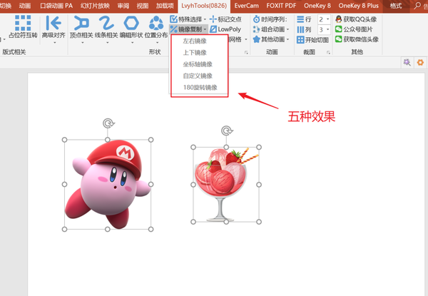Choose 坐标轴镜像 from the menu

(x=199, y=64)
